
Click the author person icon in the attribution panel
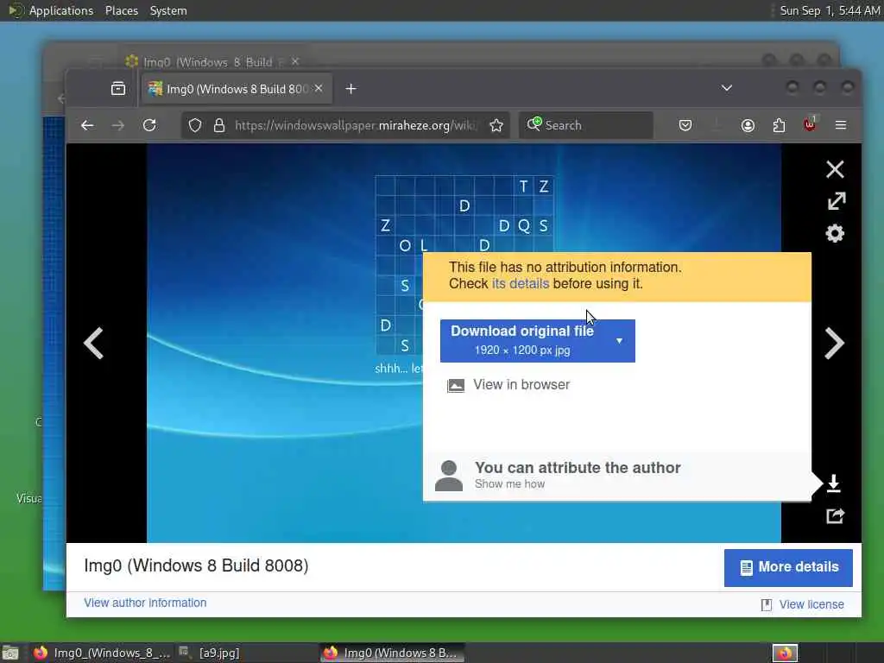tap(449, 476)
